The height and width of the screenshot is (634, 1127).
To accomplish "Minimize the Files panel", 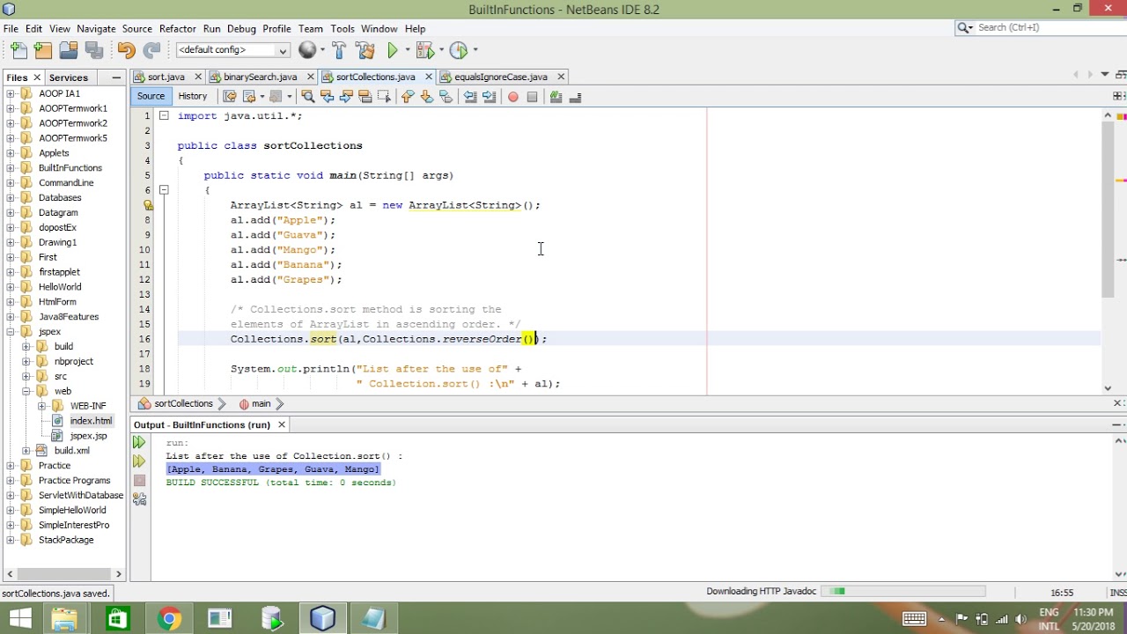I will coord(116,77).
